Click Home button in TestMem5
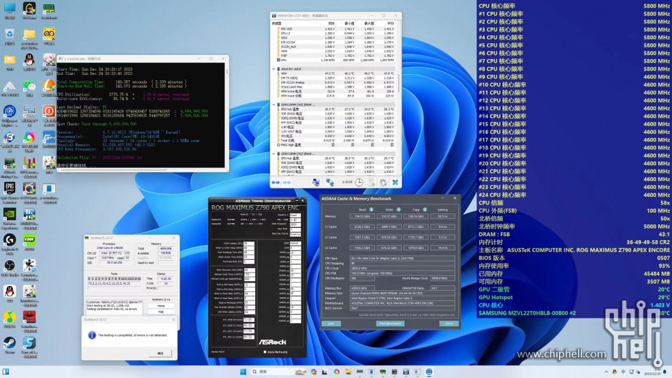This screenshot has height=378, width=672. tap(161, 305)
